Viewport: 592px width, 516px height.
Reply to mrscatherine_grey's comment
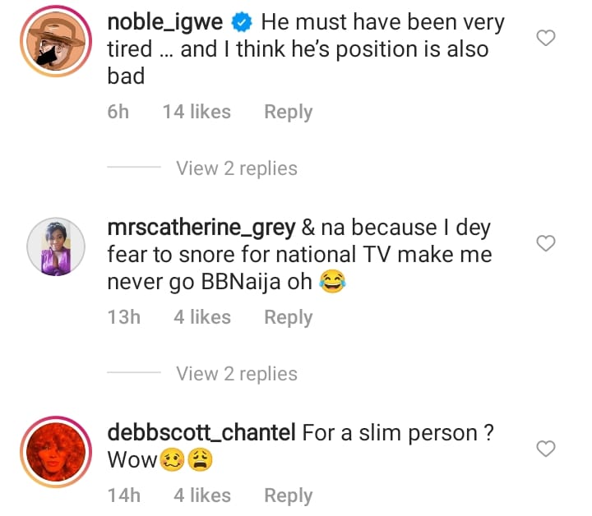(x=288, y=317)
